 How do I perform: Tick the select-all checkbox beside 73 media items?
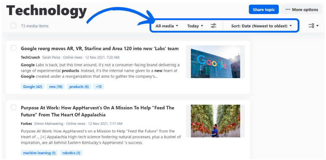tap(13, 26)
